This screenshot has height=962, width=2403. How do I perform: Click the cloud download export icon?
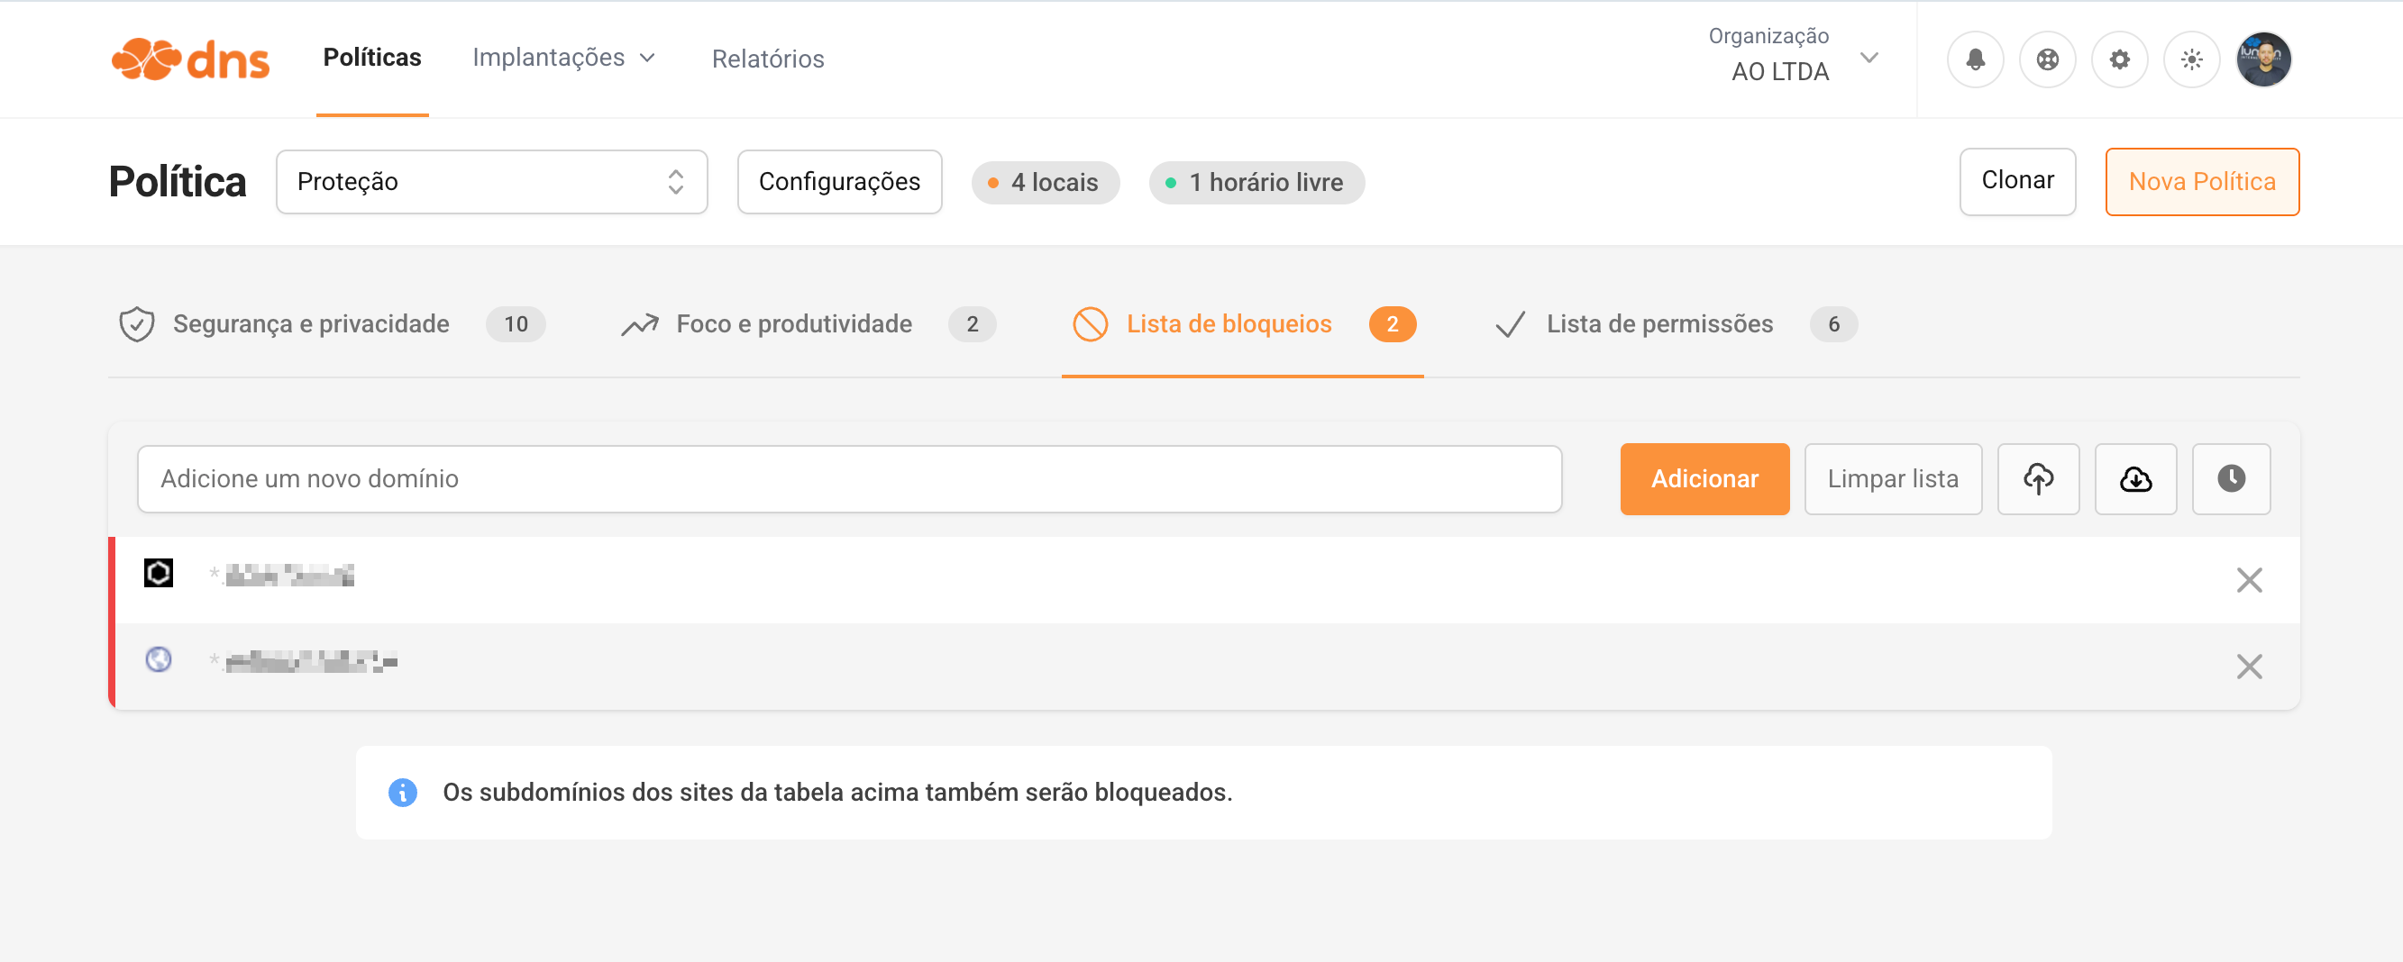click(x=2135, y=479)
